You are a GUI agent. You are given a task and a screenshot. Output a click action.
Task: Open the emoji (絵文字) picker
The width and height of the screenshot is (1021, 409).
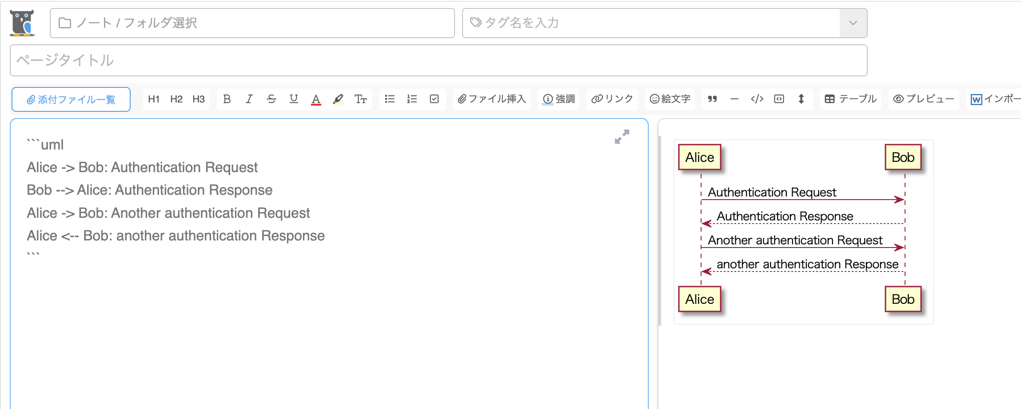click(670, 99)
